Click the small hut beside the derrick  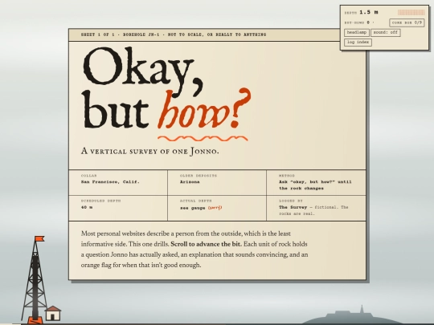[53, 313]
